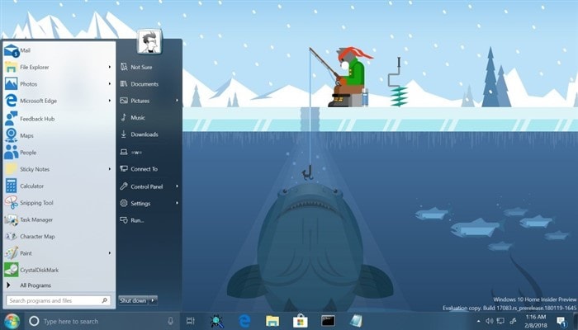
Task: Expand the Sticky Notes submenu arrow
Action: tap(110, 169)
